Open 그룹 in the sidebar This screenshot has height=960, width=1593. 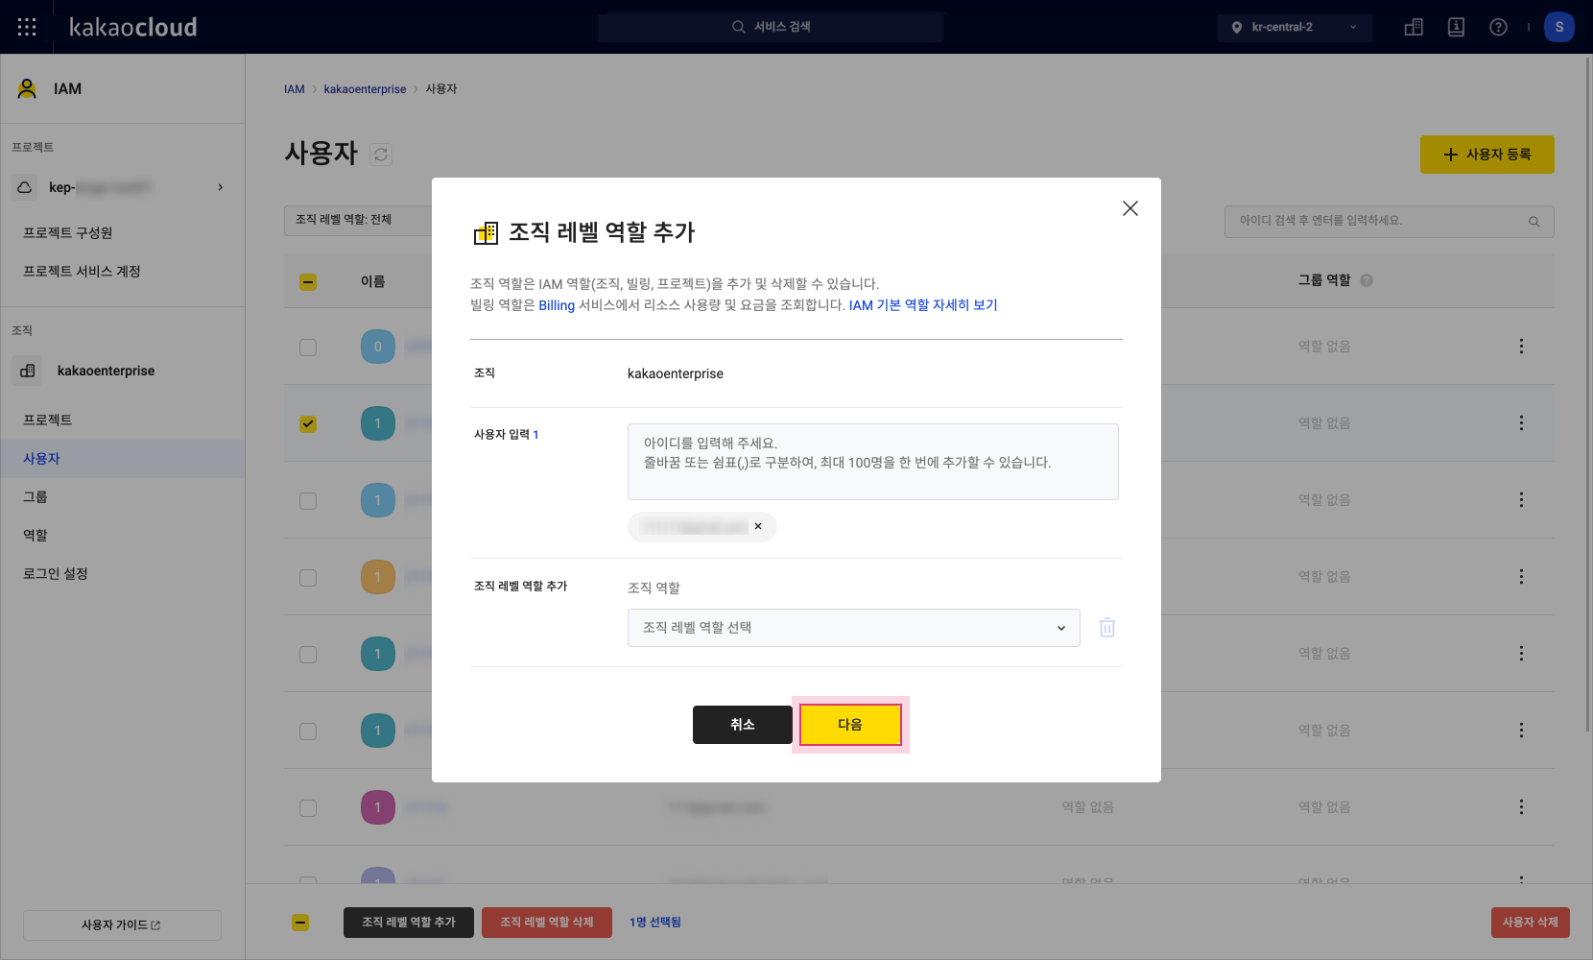36,496
